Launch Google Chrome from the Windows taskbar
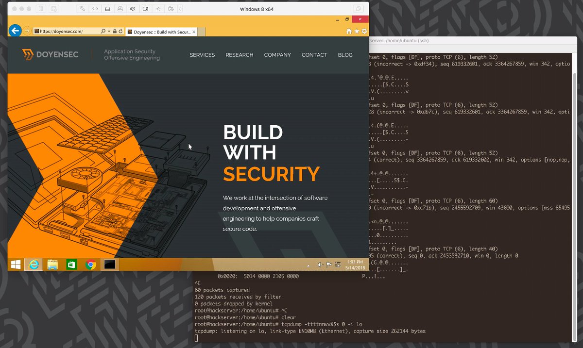Viewport: 583px width, 348px height. point(90,265)
